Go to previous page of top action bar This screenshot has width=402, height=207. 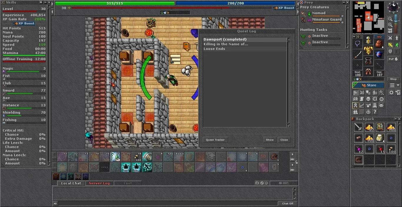[x=54, y=154]
